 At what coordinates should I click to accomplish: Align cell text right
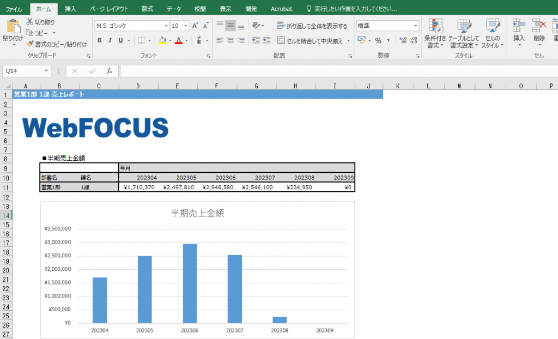point(241,40)
